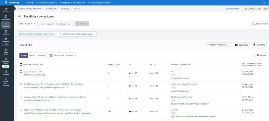
Task: Click the Dejar comentario link
Action: click(233, 9)
